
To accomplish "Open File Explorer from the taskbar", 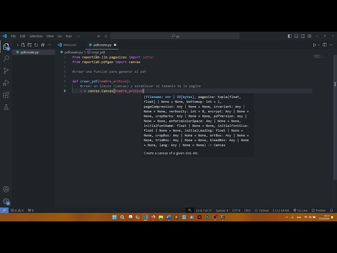I will 161,217.
